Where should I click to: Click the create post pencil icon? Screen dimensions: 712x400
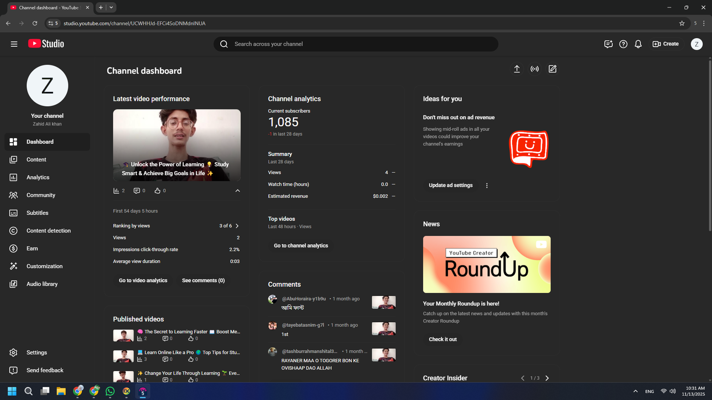pos(552,69)
